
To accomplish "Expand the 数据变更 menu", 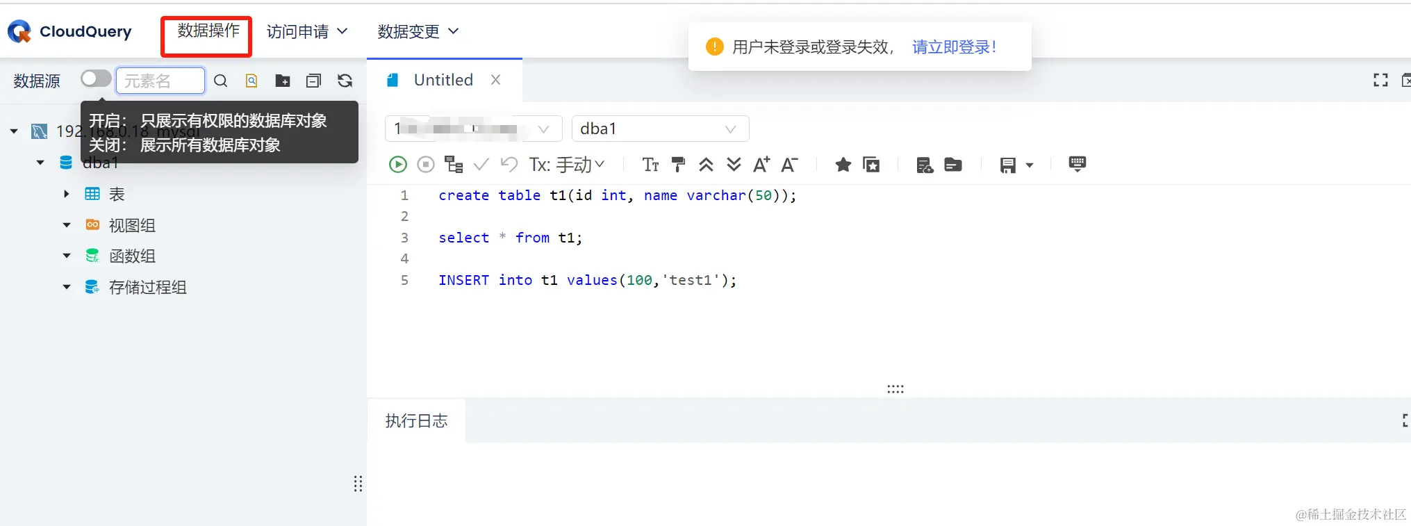I will pos(418,31).
